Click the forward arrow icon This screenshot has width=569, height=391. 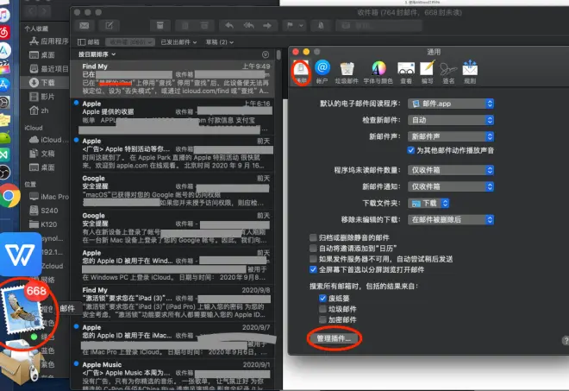tap(267, 25)
